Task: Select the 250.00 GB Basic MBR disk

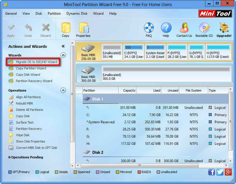Action: coord(89,52)
